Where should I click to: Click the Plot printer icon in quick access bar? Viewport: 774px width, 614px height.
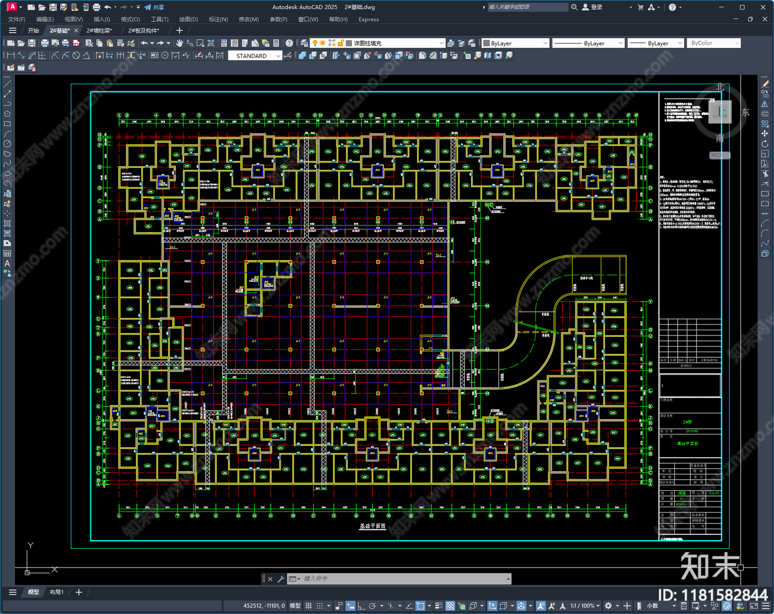coord(96,7)
